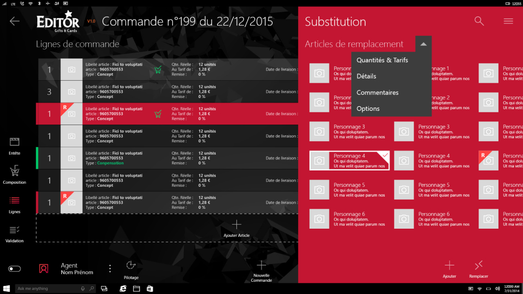Deselect the checked Personnage 4 item
Image resolution: width=523 pixels, height=294 pixels.
point(350,160)
